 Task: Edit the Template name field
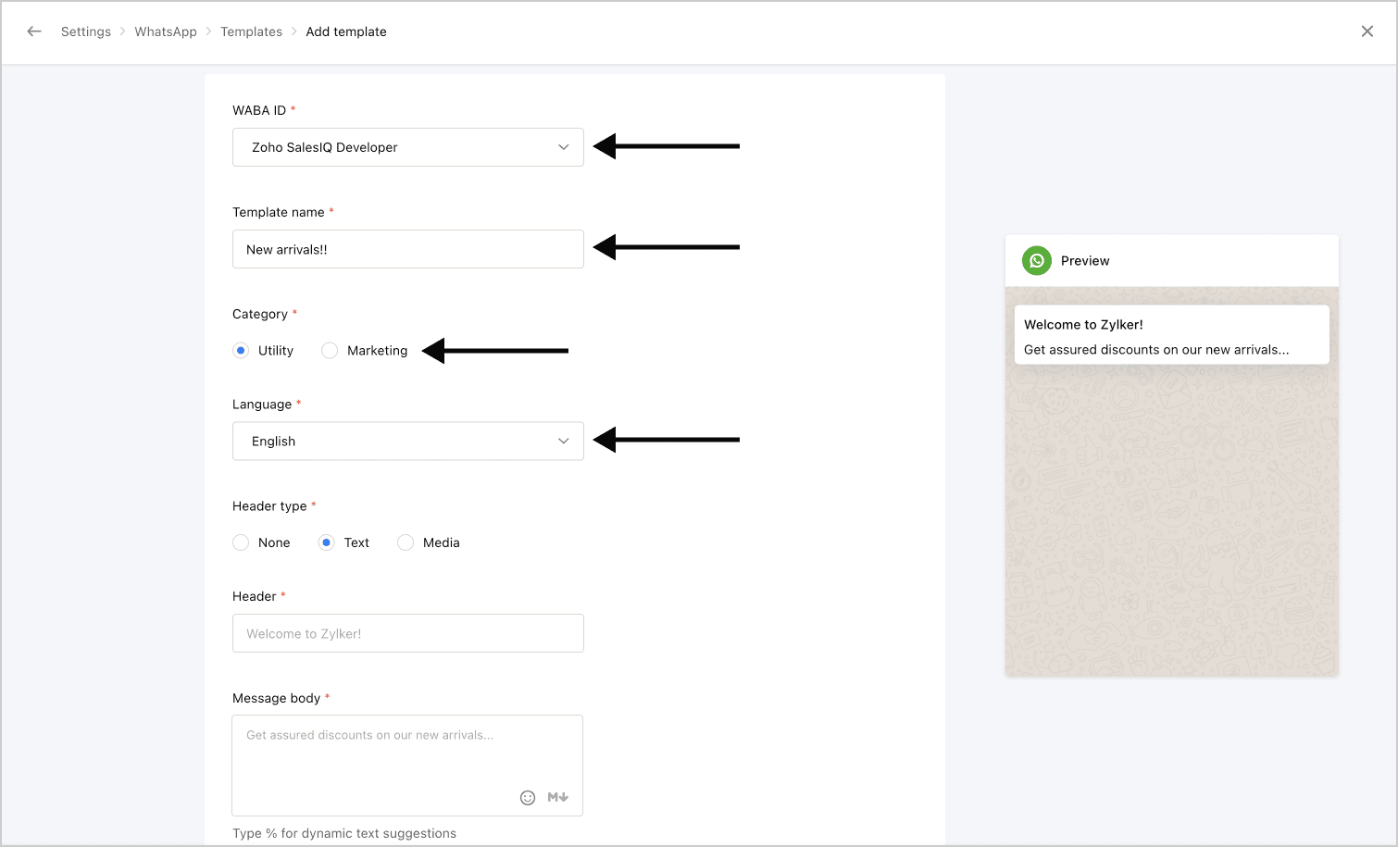408,249
